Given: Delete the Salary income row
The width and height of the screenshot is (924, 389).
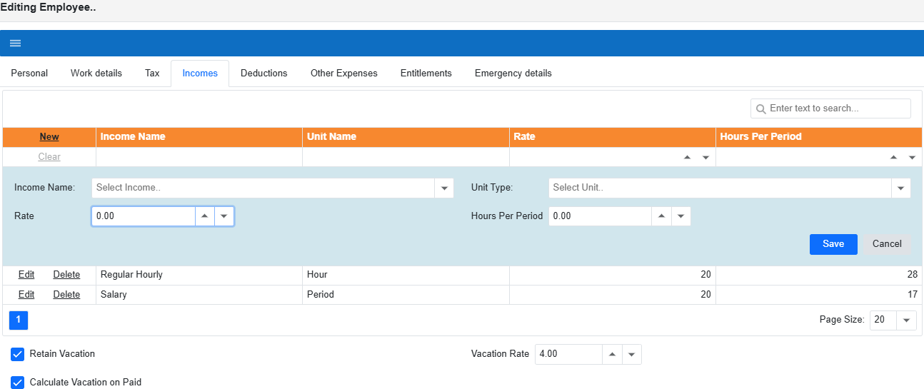Looking at the screenshot, I should 66,295.
